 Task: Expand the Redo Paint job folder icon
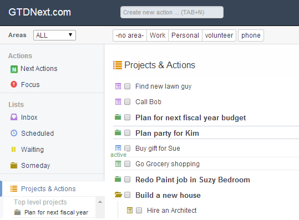(x=118, y=179)
